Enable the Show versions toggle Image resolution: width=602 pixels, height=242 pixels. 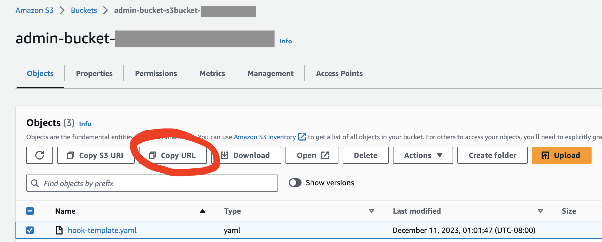(295, 183)
